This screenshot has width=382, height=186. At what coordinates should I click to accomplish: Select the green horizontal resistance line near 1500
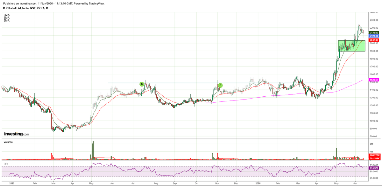click(230, 83)
